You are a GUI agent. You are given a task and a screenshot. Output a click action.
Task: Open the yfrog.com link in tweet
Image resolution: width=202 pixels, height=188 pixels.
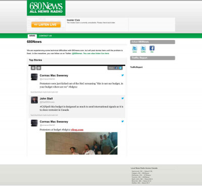coord(77,130)
